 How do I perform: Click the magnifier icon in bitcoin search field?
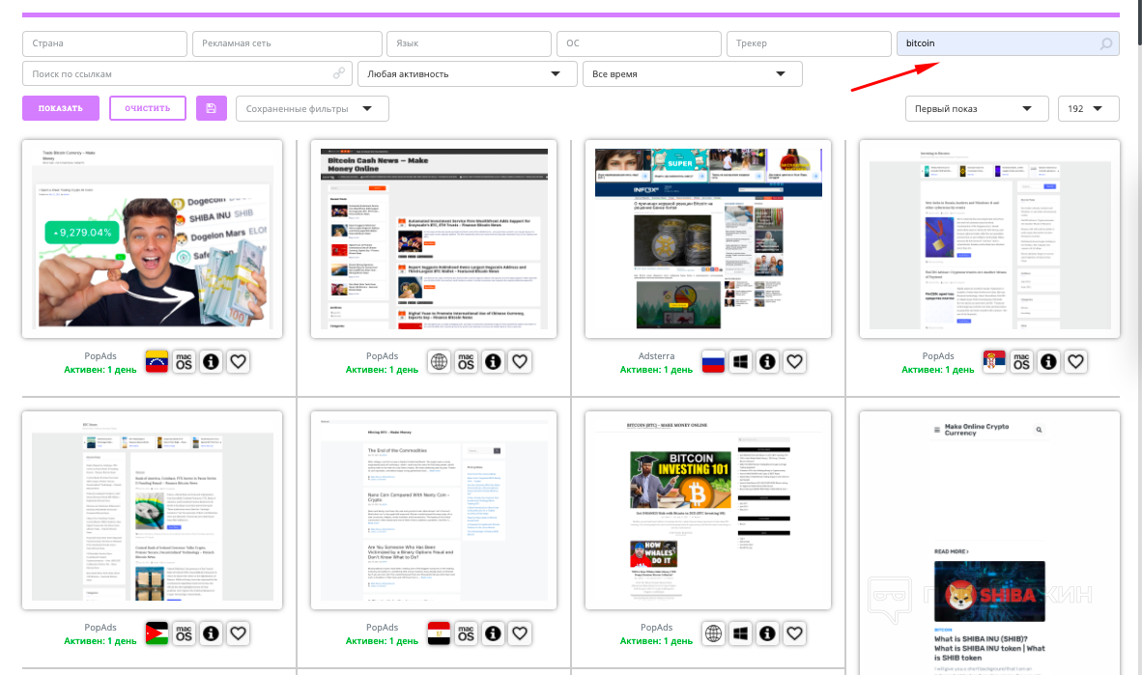1105,43
